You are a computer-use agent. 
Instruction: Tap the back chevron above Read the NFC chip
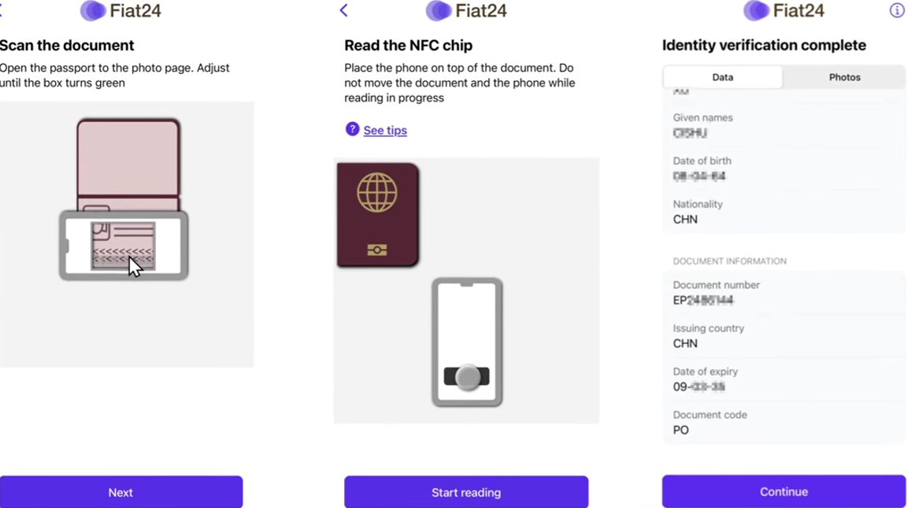(343, 10)
